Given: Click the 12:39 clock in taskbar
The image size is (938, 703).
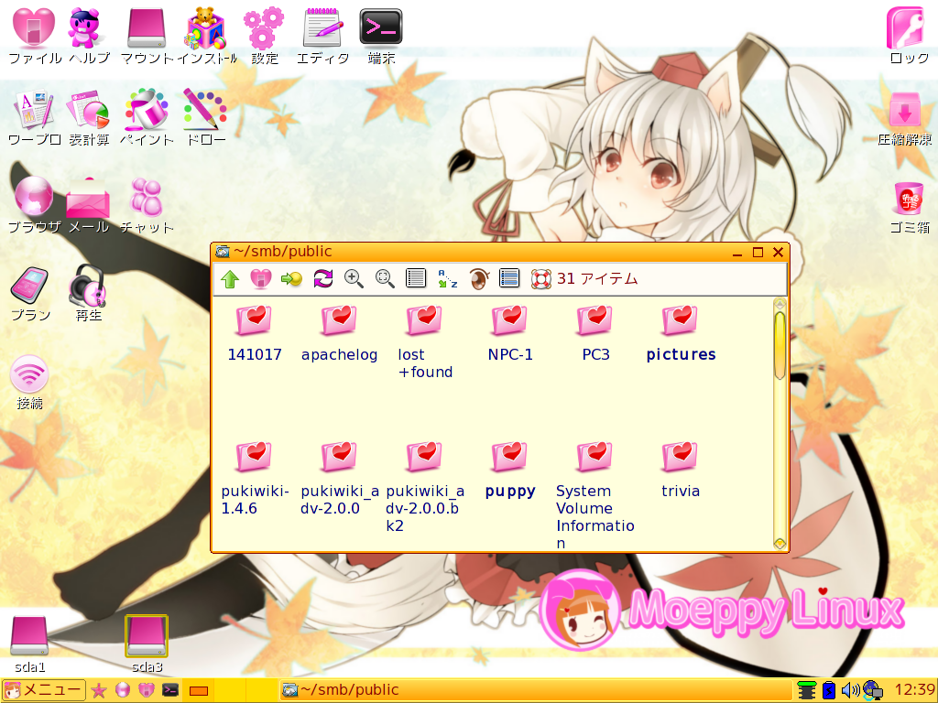Looking at the screenshot, I should pos(915,690).
